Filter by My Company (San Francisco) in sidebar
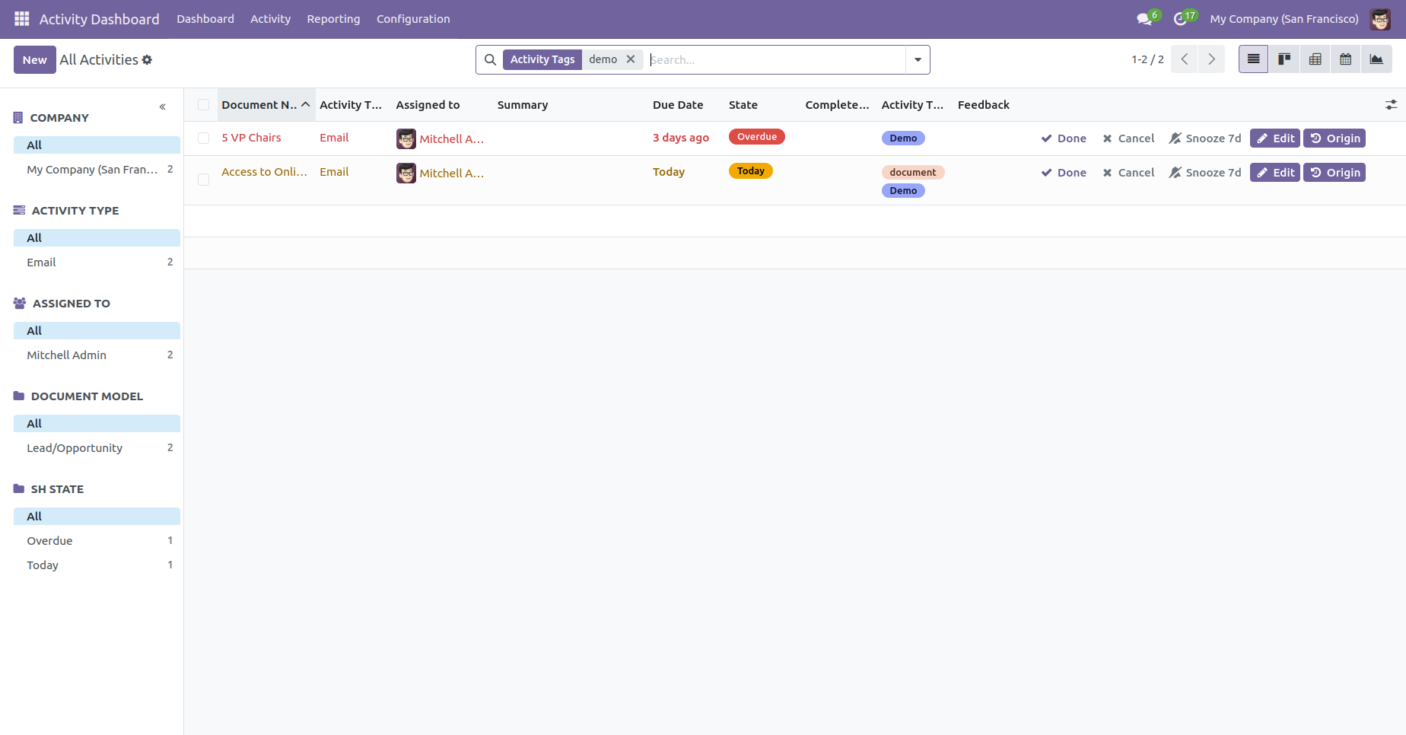The width and height of the screenshot is (1406, 735). coord(97,170)
